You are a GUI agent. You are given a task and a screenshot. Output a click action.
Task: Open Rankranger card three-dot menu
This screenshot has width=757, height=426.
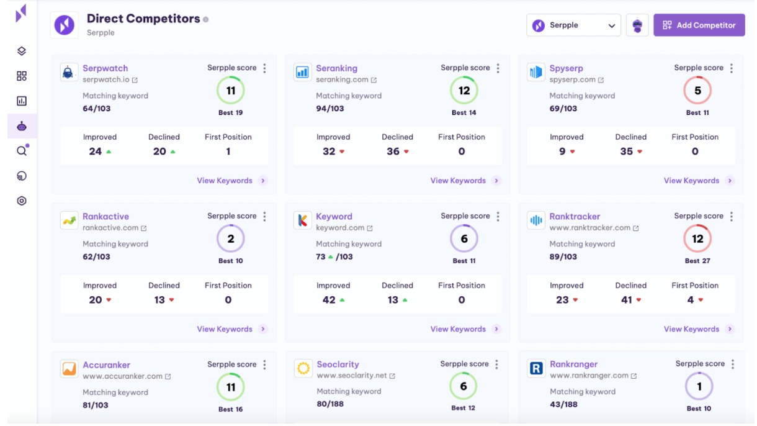coord(733,365)
